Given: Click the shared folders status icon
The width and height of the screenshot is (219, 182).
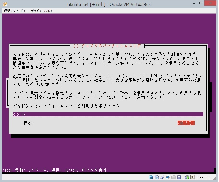Looking at the screenshot, I should point(173,177).
